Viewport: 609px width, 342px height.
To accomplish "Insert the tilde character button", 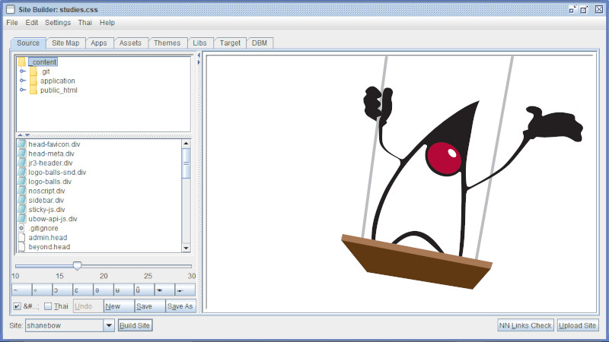I will pyautogui.click(x=21, y=290).
